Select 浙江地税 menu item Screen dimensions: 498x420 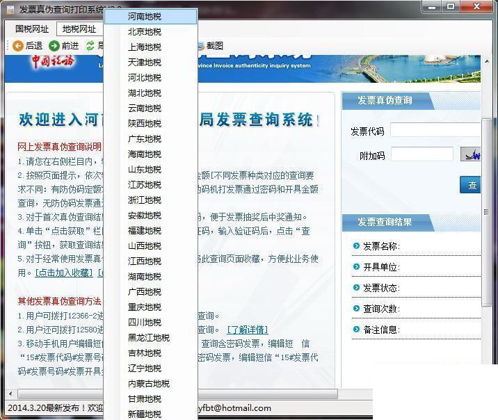pyautogui.click(x=150, y=200)
